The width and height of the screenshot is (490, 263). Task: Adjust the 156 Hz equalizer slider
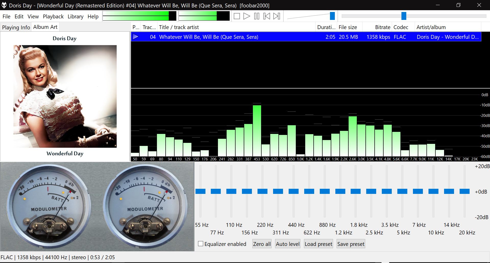coord(247,191)
